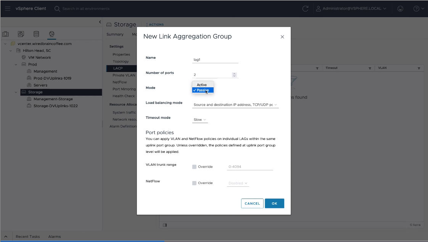Click the VMs and Templates inventory icon
428x242 pixels.
(x=21, y=34)
